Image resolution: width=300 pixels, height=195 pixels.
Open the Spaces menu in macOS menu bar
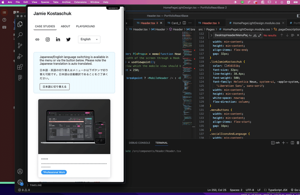pos(45,2)
